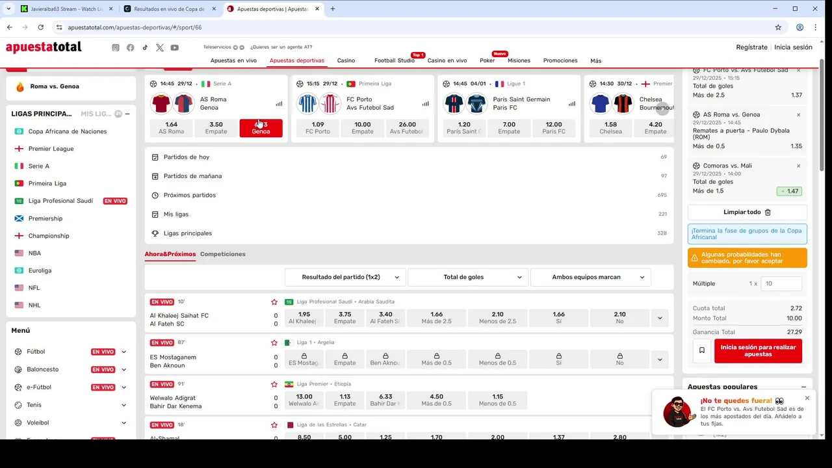Screen dimensions: 832x468
Task: Favorite the Welwalo Adigrat match star
Action: point(274,384)
